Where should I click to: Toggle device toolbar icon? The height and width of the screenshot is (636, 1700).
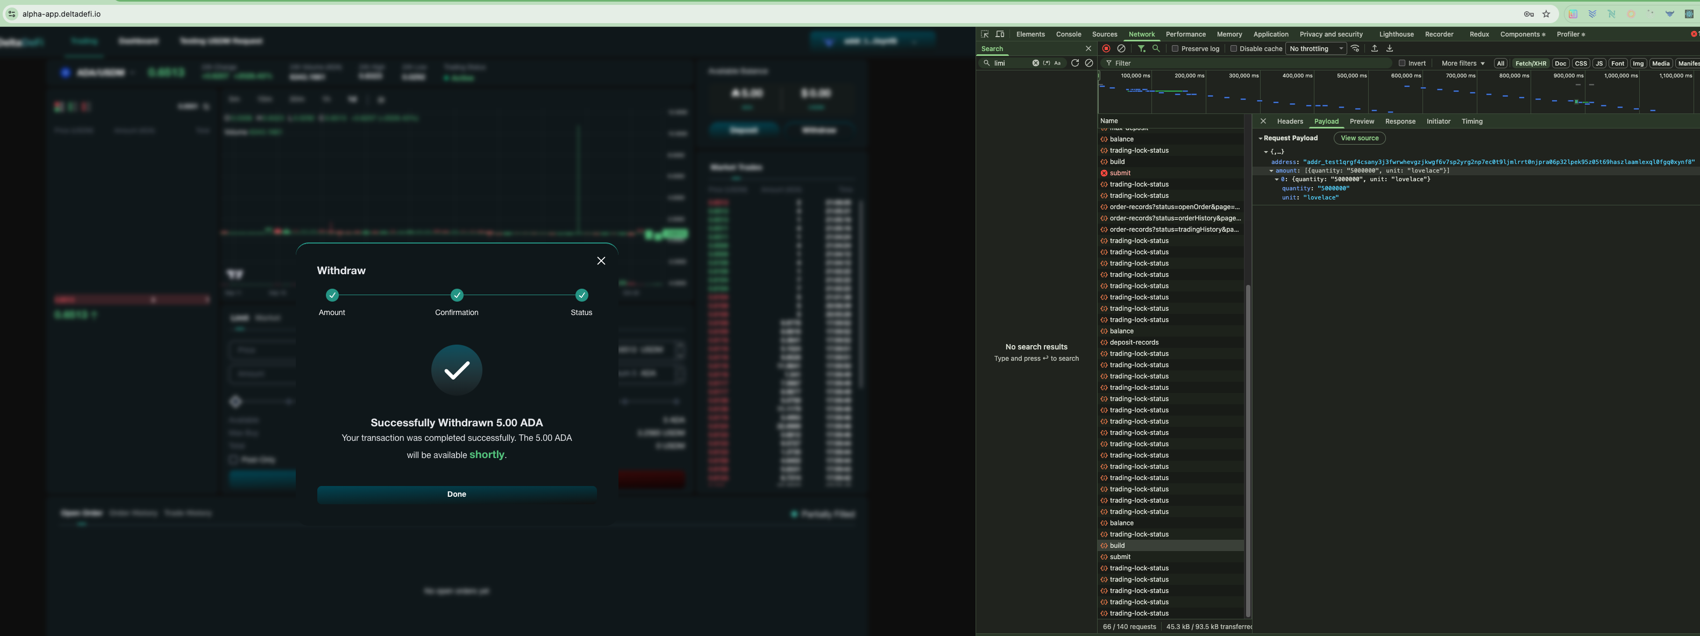click(1000, 34)
